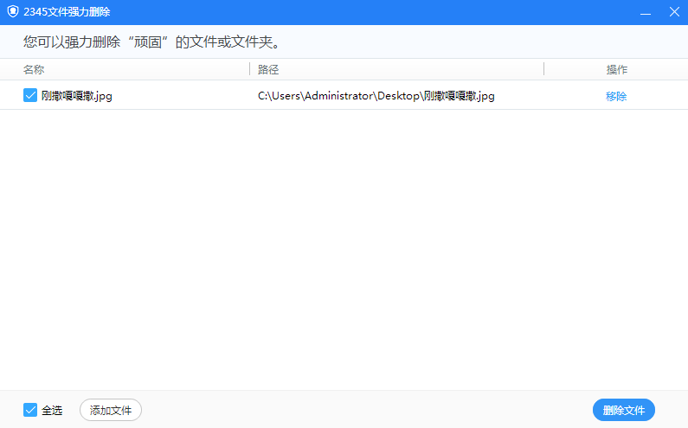Screen dimensions: 688x428
Task: Click the 全选 label text
Action: point(52,411)
